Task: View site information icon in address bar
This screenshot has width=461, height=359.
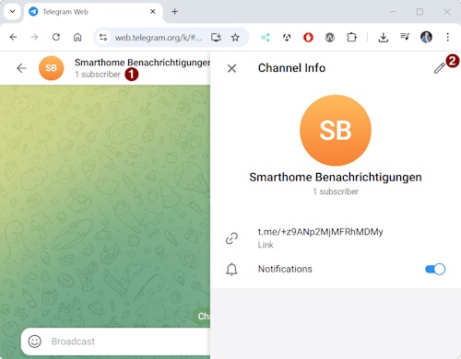Action: click(x=103, y=38)
